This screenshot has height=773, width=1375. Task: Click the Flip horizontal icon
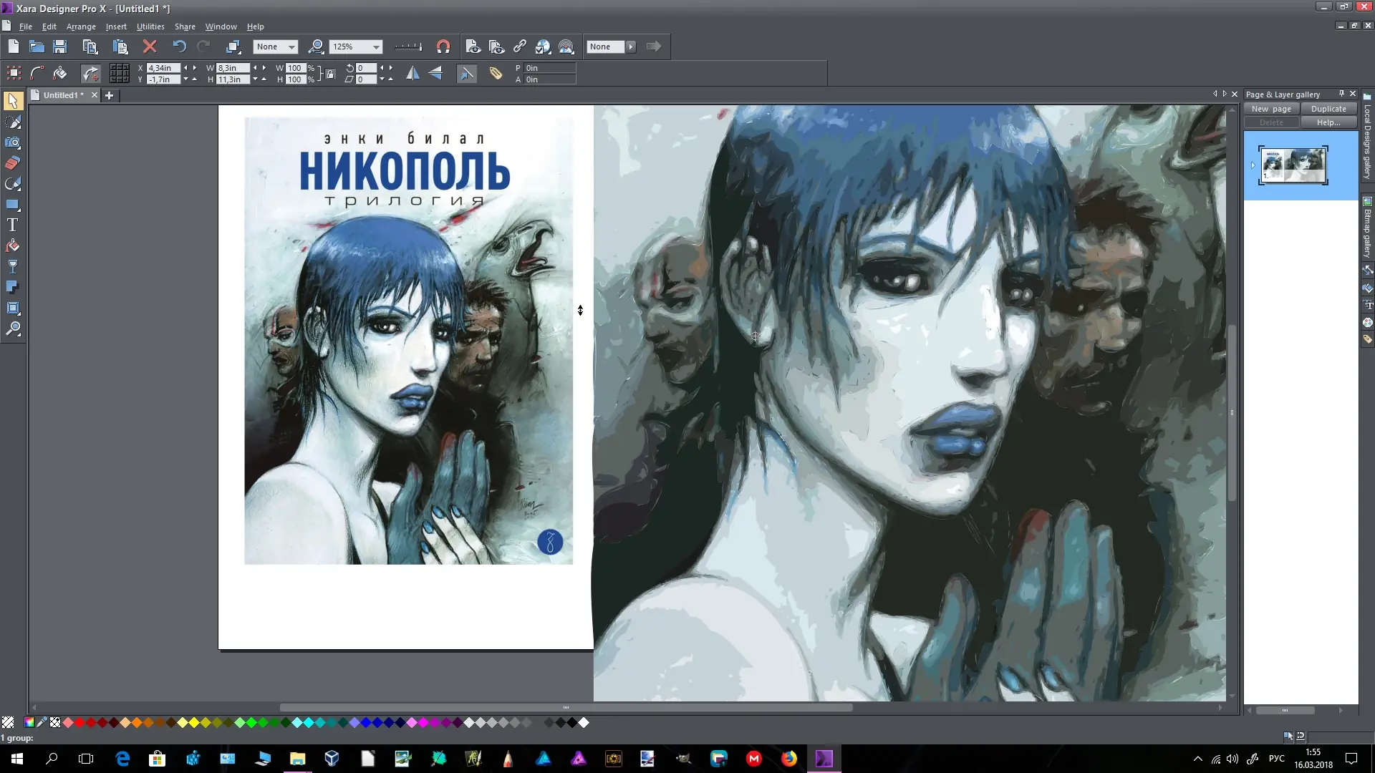[x=412, y=73]
